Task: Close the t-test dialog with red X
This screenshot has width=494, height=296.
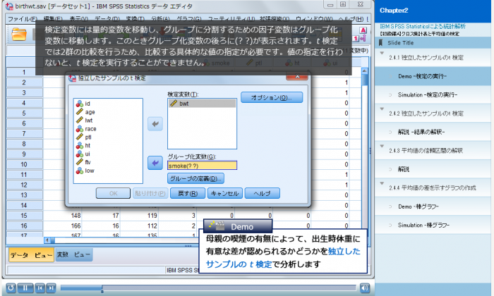Action: (x=297, y=76)
